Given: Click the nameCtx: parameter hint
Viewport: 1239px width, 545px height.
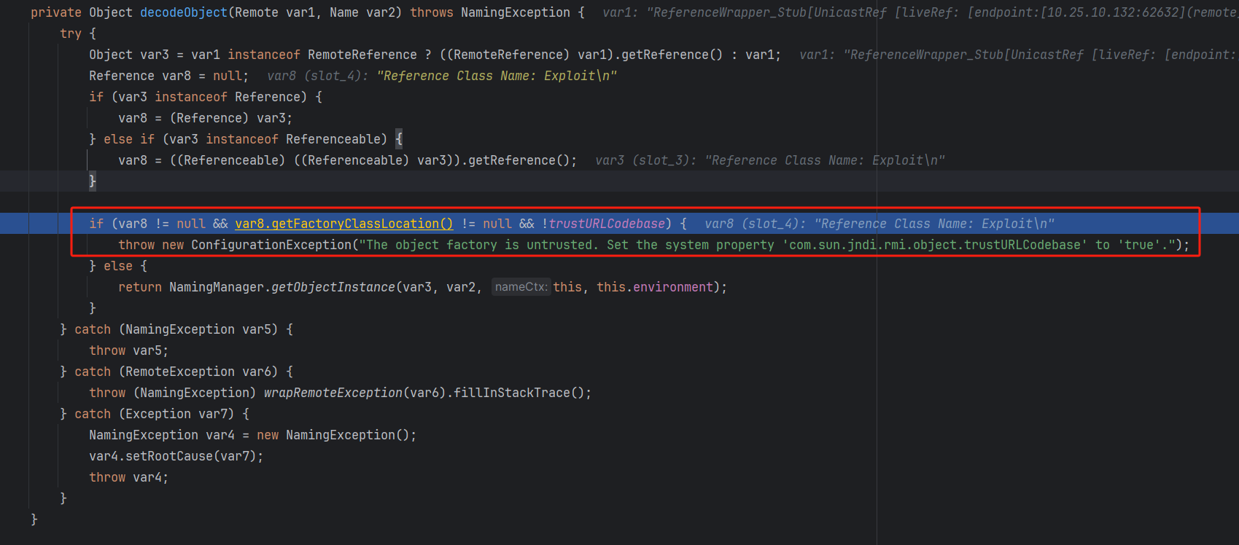Looking at the screenshot, I should coord(521,287).
